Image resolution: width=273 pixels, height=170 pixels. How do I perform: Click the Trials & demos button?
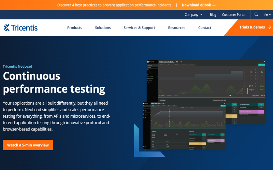click(x=253, y=27)
